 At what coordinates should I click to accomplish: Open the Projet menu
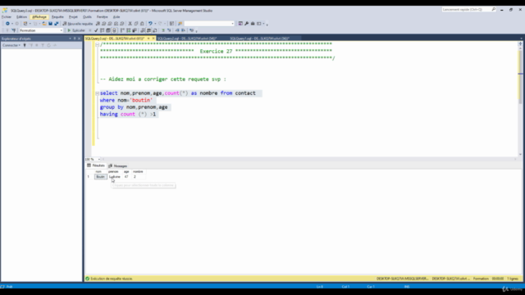click(73, 16)
